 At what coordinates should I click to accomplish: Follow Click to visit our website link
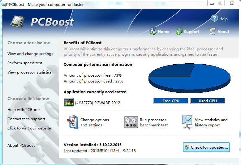point(29,128)
